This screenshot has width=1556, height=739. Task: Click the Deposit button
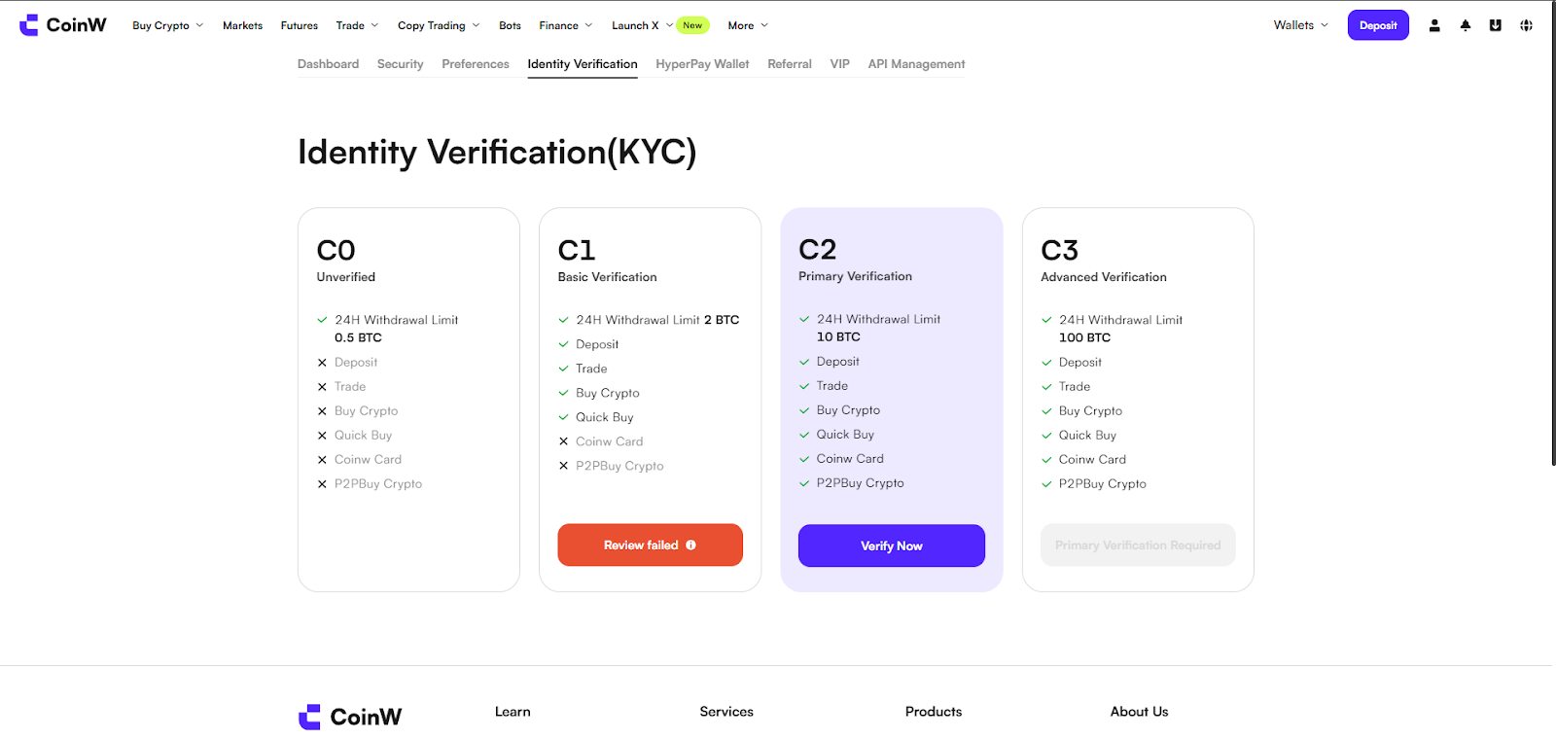tap(1378, 25)
